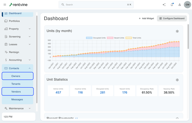Viewport: 192px width, 123px height.
Task: Click the Add Widget button
Action: 146,18
